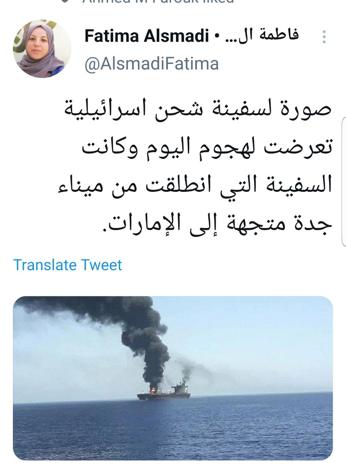This screenshot has width=346, height=473.
Task: Click the scroll handle on right edge
Action: [344, 181]
